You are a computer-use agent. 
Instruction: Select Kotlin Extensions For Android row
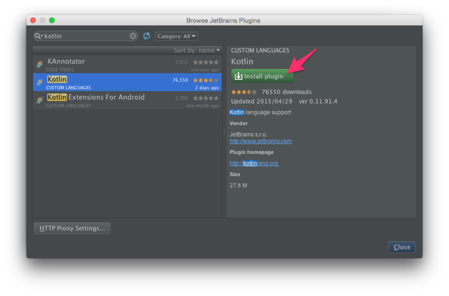point(127,100)
